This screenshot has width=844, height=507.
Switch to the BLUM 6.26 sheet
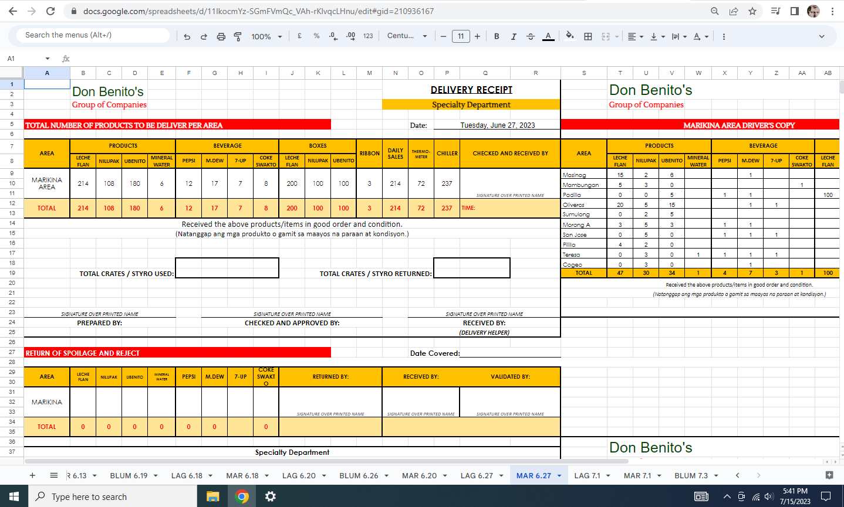pos(359,475)
